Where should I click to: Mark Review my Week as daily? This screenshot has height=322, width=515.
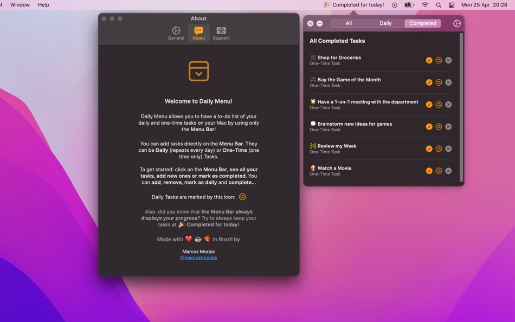click(x=439, y=149)
